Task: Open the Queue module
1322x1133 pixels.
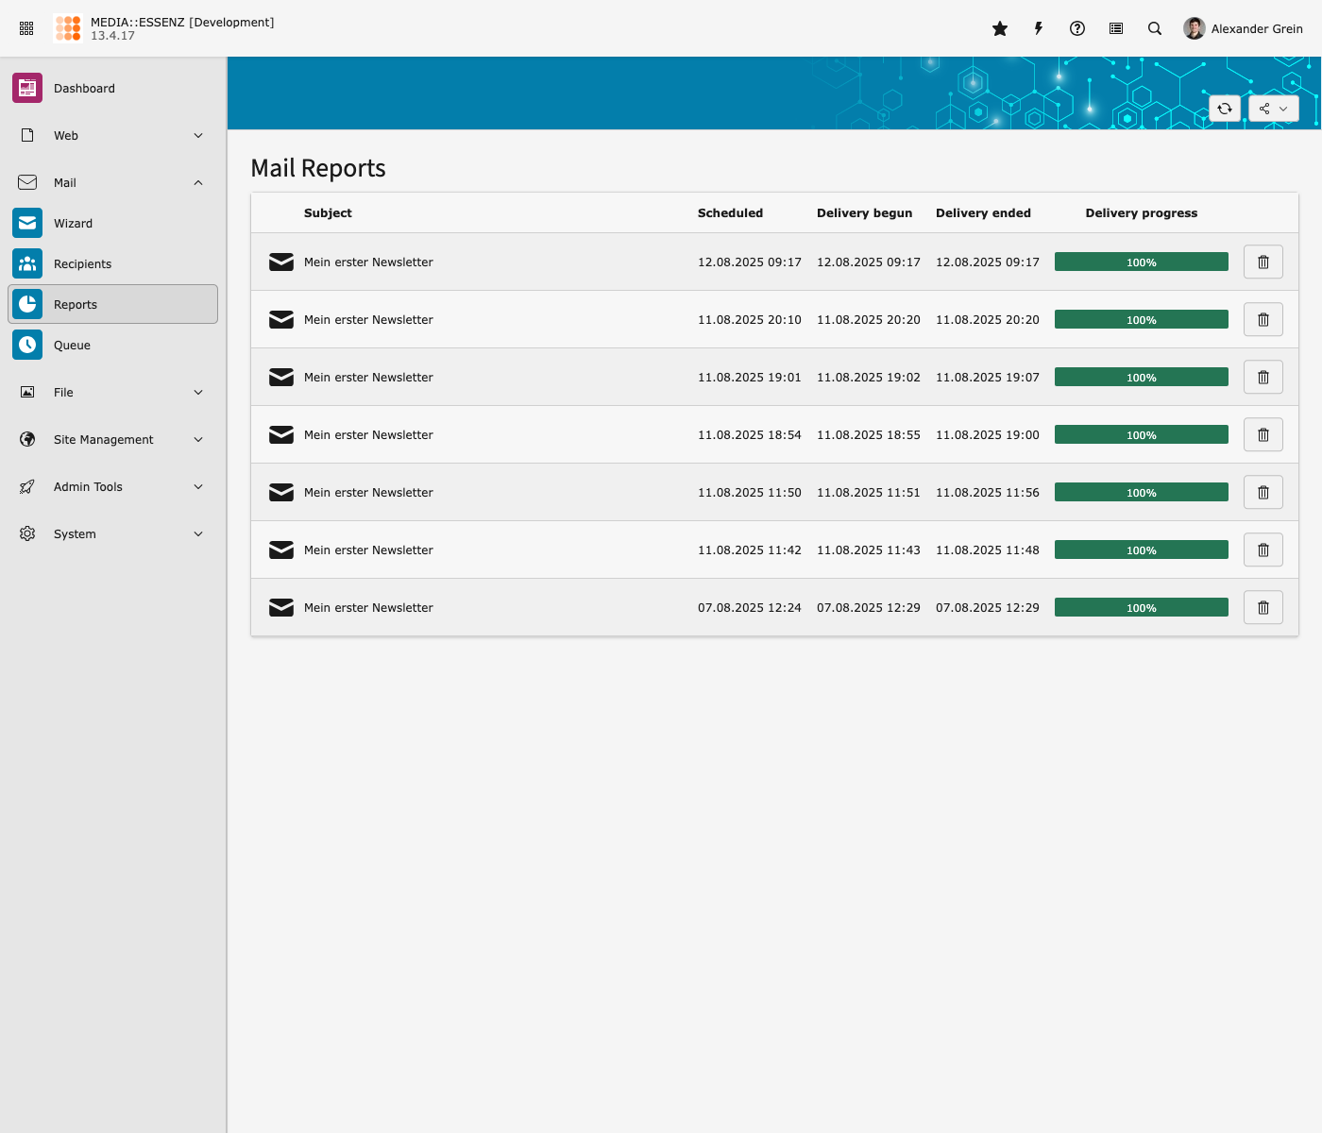Action: (72, 346)
